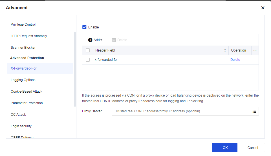
Task: Click the Proxy Server input field
Action: pyautogui.click(x=180, y=111)
